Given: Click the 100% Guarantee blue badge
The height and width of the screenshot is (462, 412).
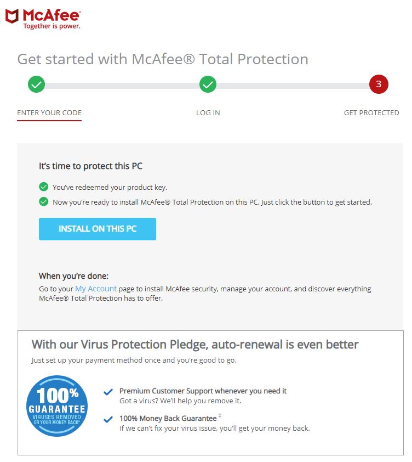Looking at the screenshot, I should tap(57, 406).
